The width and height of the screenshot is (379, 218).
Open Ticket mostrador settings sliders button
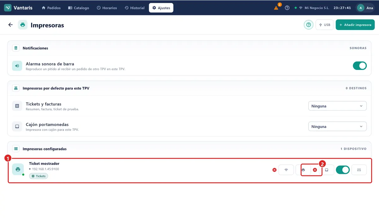click(359, 170)
